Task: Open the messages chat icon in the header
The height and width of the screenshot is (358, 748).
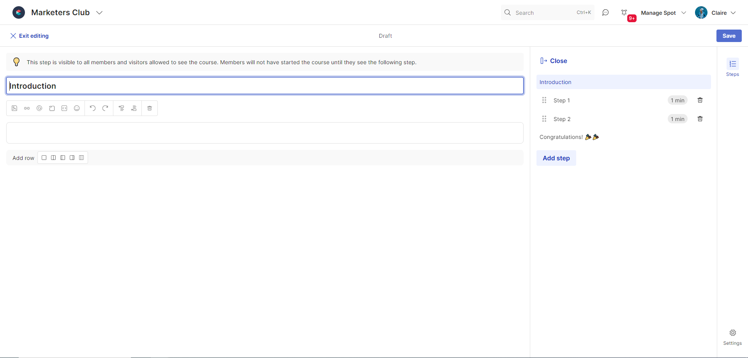Action: (605, 13)
